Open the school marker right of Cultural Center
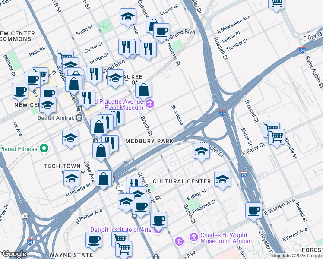Viewport: 323px width, 259px height. click(x=222, y=179)
